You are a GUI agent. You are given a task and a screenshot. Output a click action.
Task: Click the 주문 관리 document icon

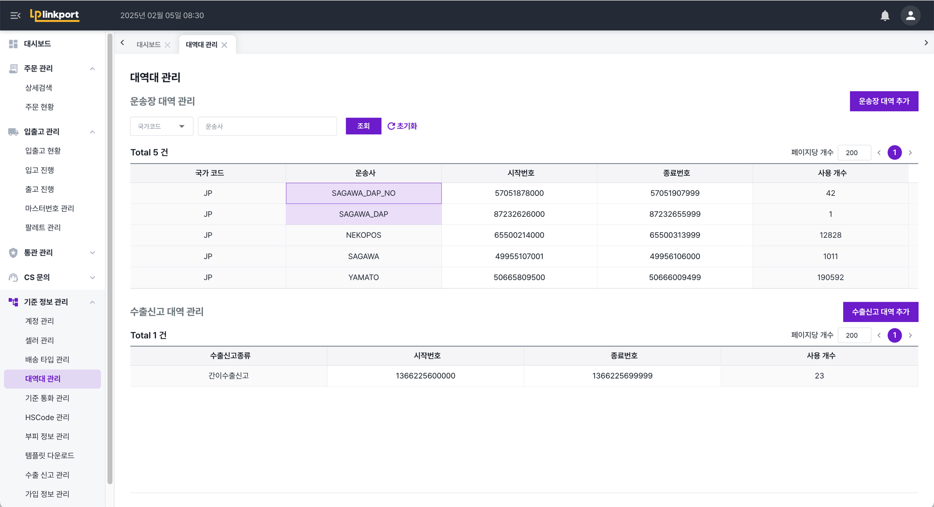[x=13, y=68]
